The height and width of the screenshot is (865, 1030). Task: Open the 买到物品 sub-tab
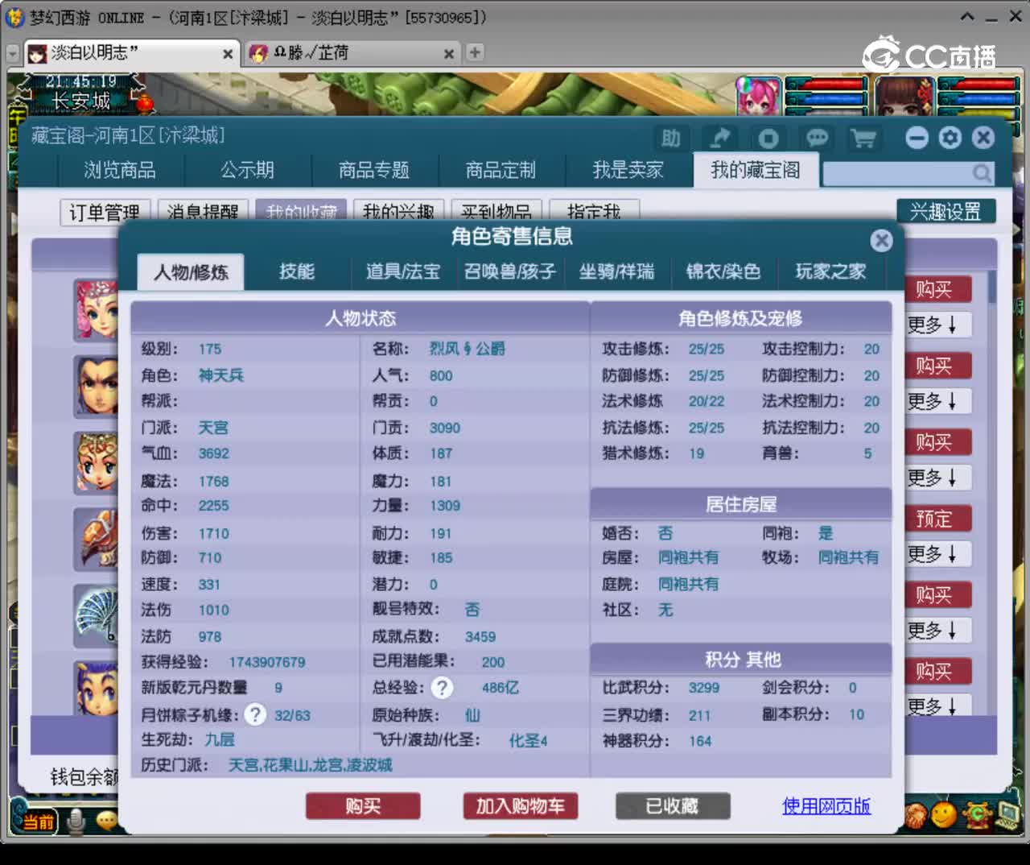coord(496,211)
